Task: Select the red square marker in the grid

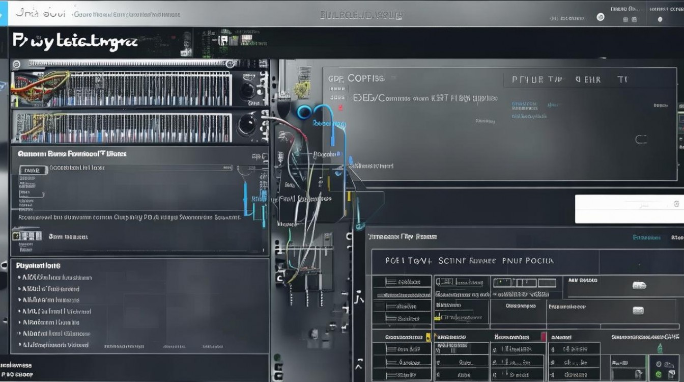Action: coord(544,337)
